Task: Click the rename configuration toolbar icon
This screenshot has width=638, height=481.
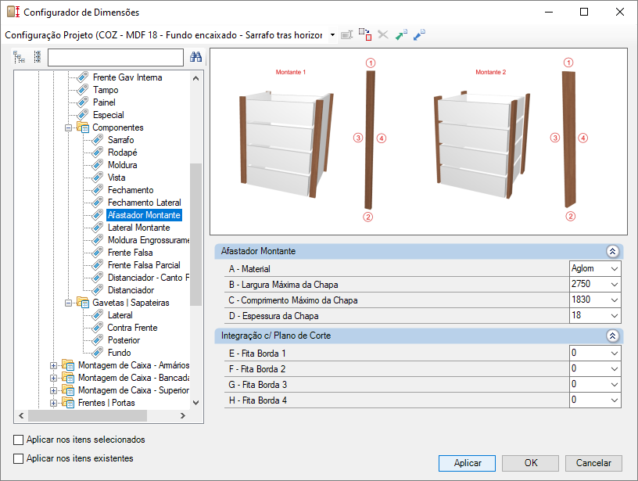Action: (x=346, y=35)
